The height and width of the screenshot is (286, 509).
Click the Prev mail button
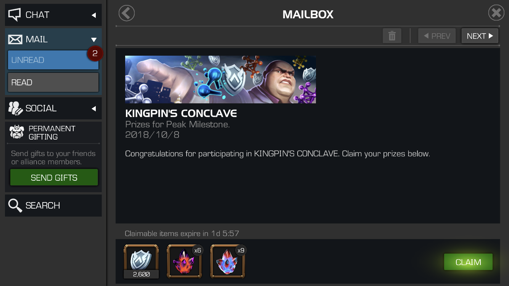tap(437, 36)
